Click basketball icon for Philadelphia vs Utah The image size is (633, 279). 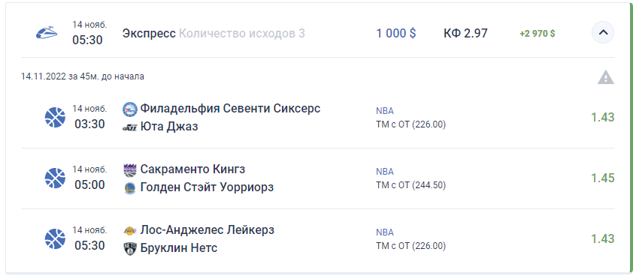click(x=55, y=118)
